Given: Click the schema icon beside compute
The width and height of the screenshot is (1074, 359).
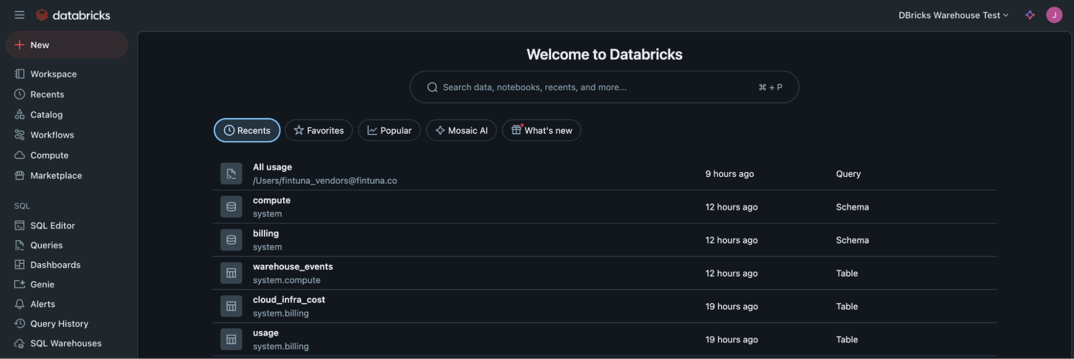Looking at the screenshot, I should click(x=231, y=207).
